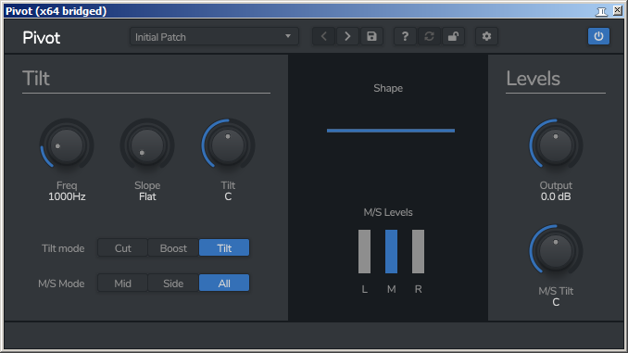Click the Freq knob
The image size is (628, 353).
67,145
